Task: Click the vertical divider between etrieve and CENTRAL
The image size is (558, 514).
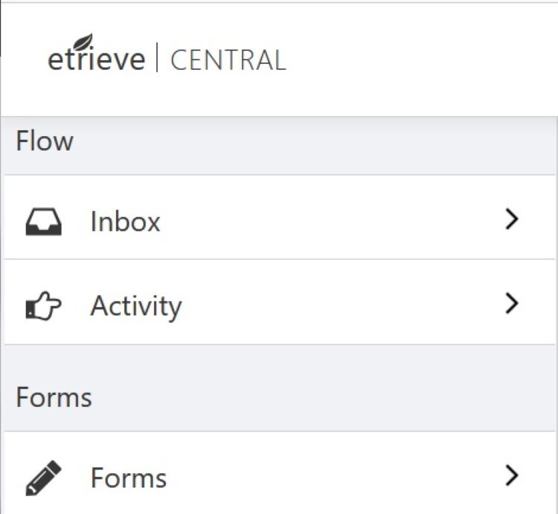Action: pyautogui.click(x=157, y=58)
